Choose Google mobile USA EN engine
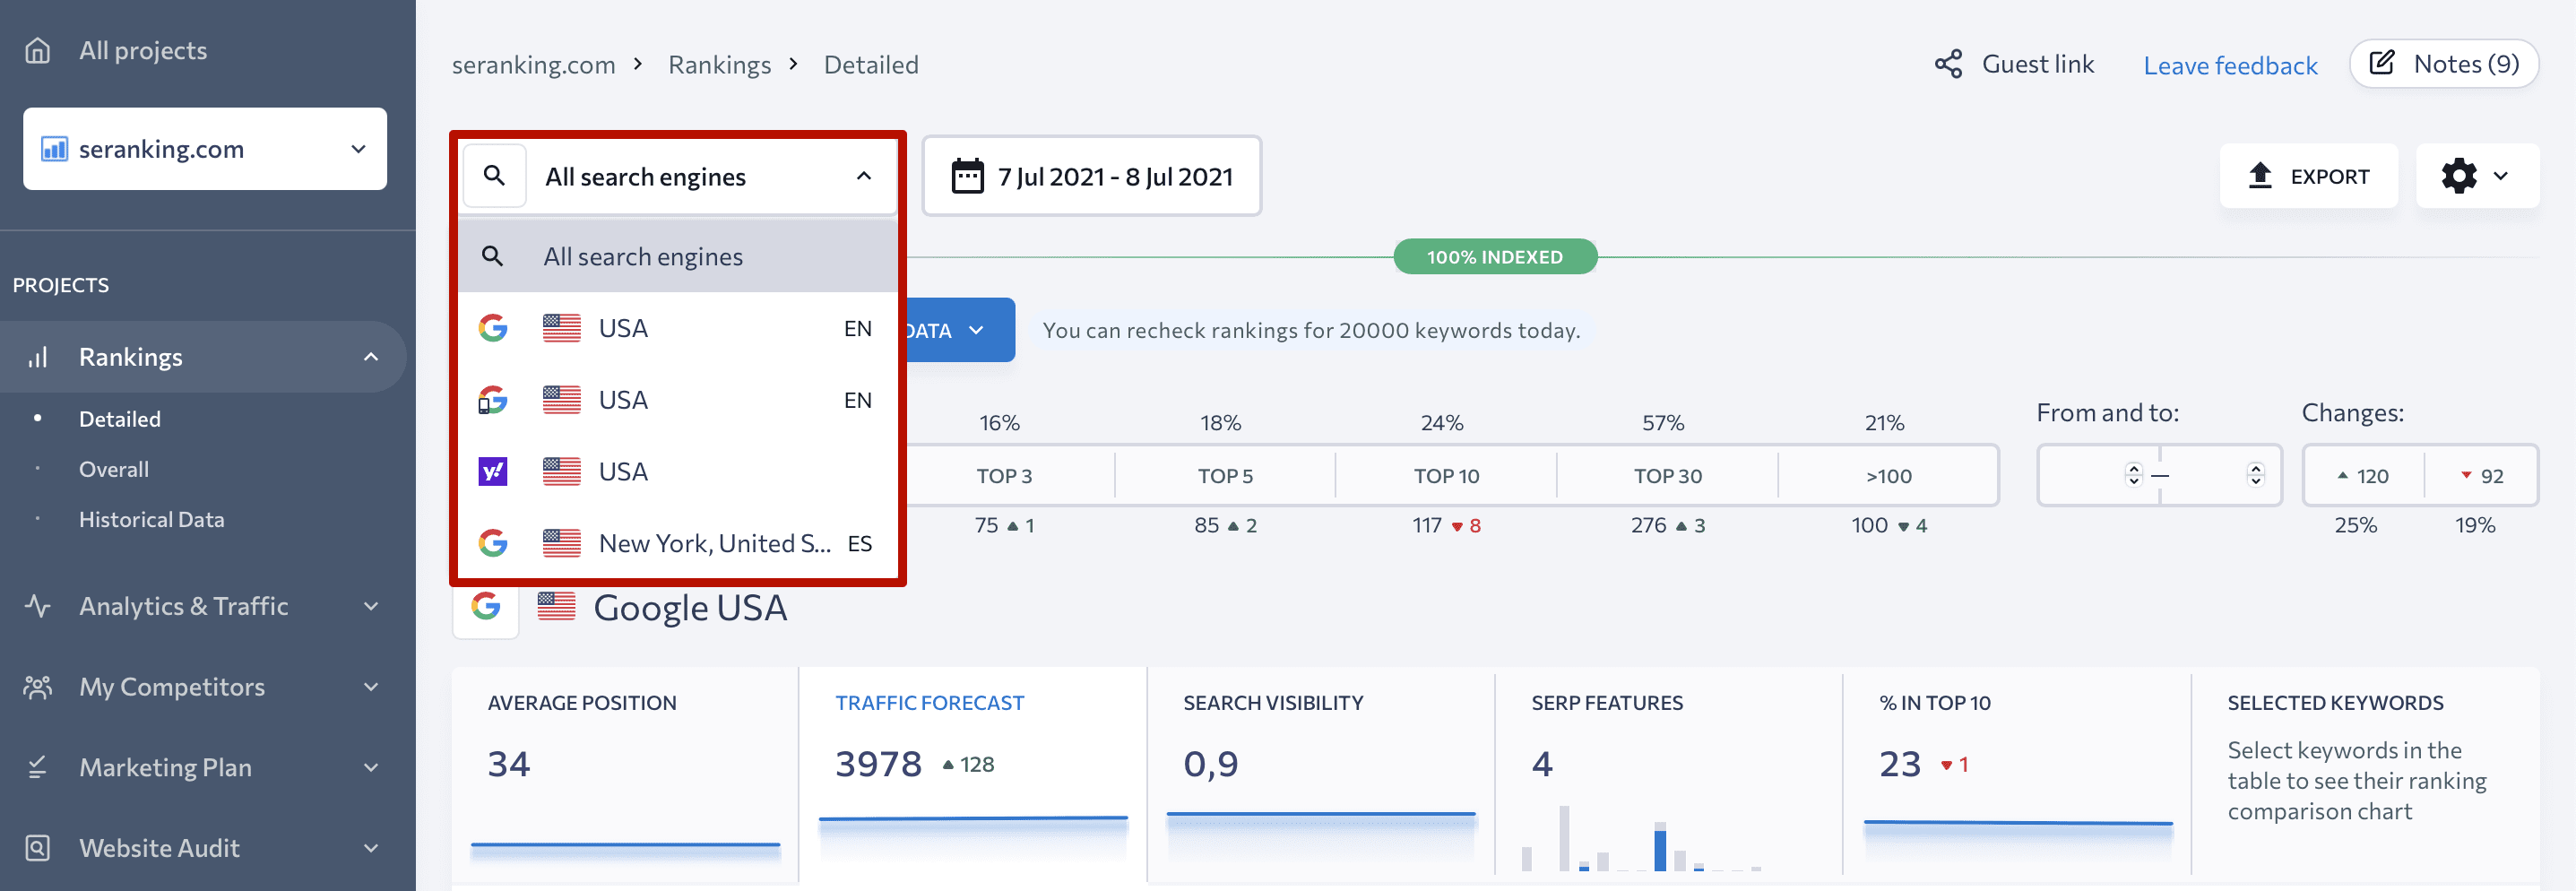Viewport: 2576px width, 891px height. [x=678, y=400]
